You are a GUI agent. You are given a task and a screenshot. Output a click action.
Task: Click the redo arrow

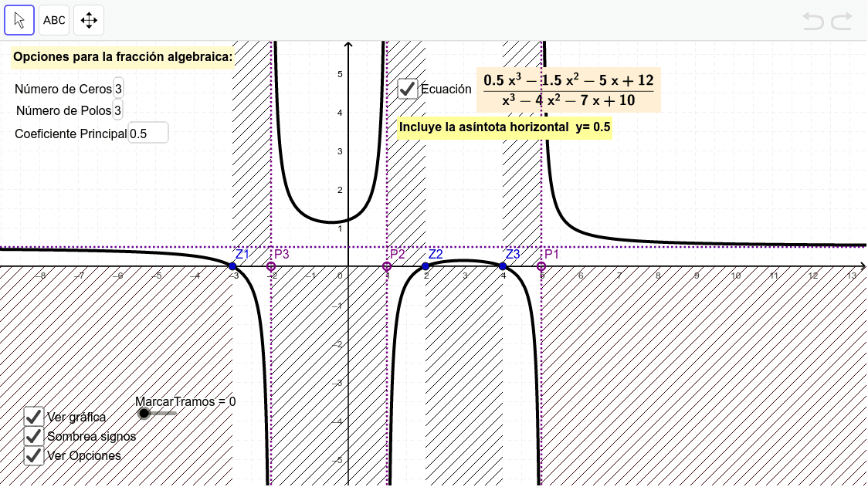842,21
